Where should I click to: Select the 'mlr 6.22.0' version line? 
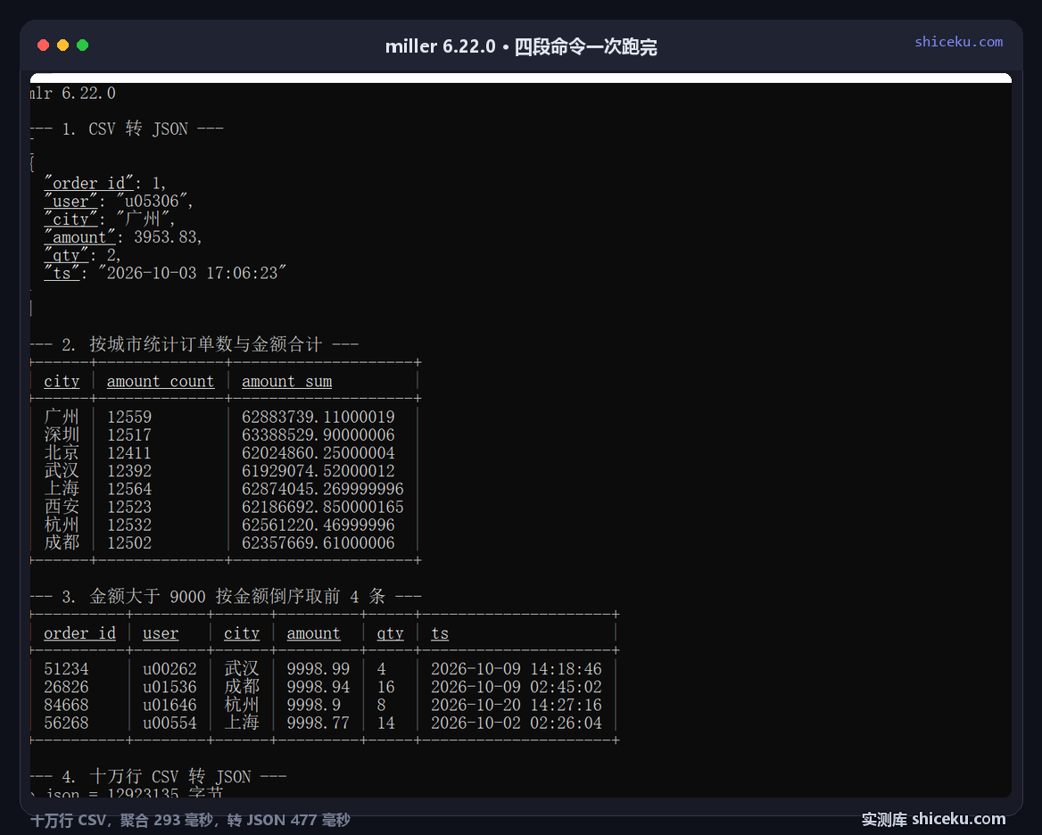click(72, 93)
